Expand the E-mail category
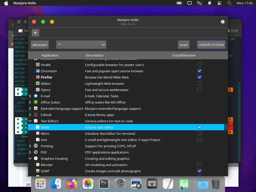The width and height of the screenshot is (256, 192). (x=30, y=96)
